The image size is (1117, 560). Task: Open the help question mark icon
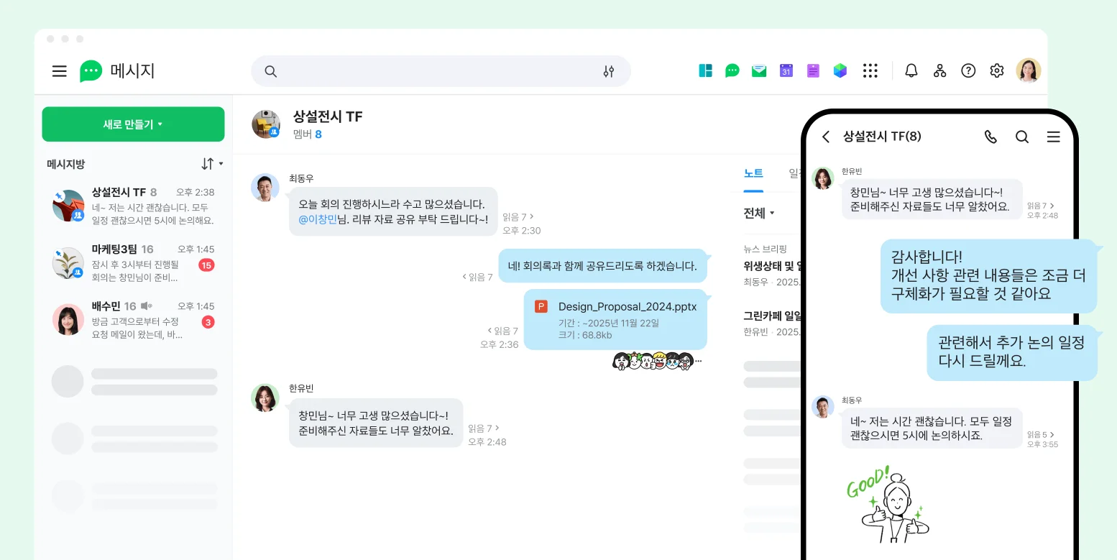coord(968,70)
